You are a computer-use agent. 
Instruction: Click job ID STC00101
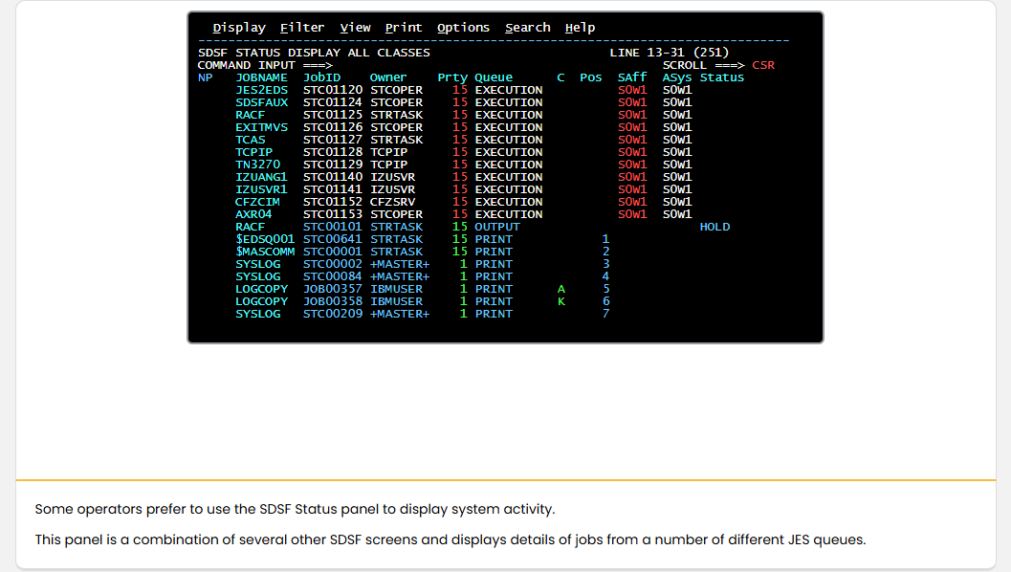click(333, 227)
